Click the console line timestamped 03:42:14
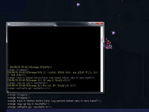This screenshot has width=149, height=112. [31, 67]
